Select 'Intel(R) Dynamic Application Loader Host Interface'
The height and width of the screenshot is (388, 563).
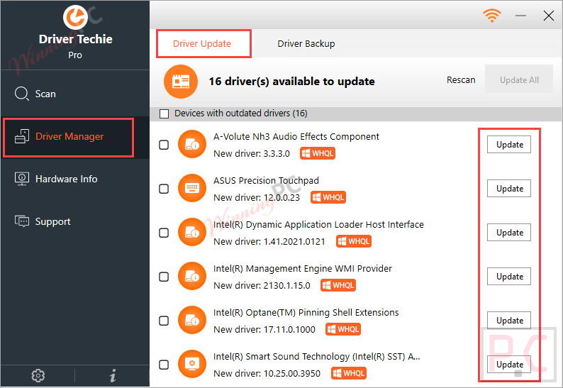(318, 225)
